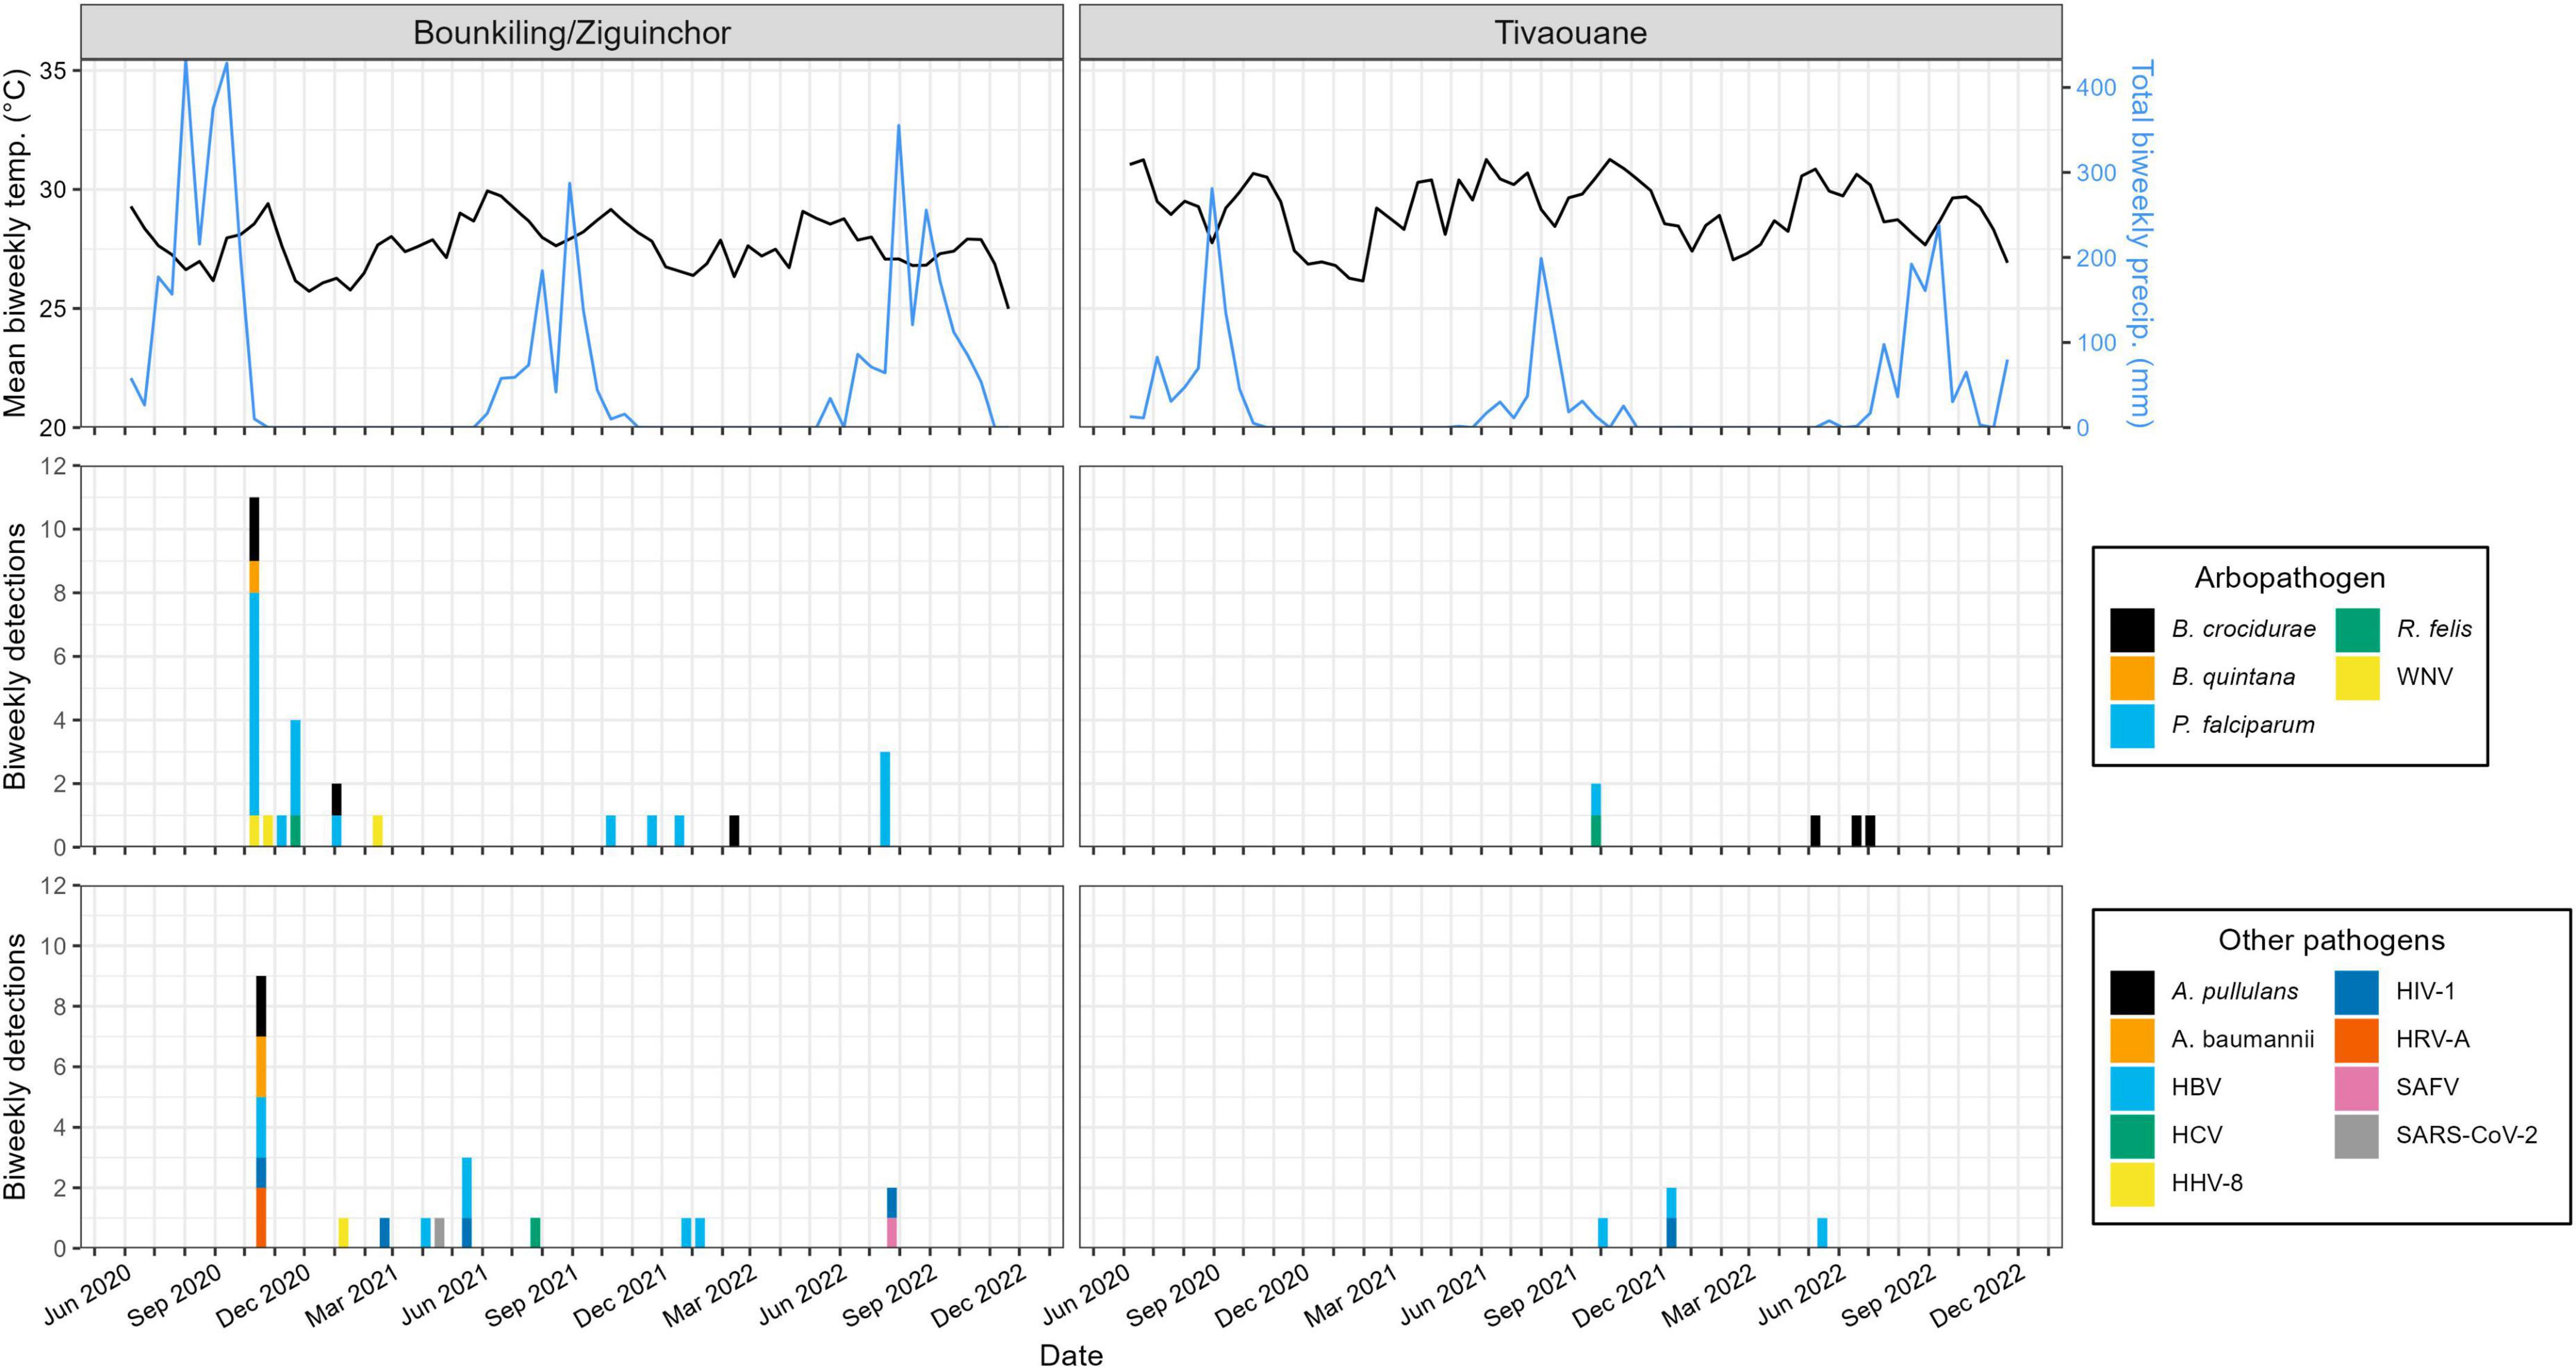This screenshot has width=2576, height=1369.
Task: Click the tallest other-pathogens bar in Bounkiling/Ziguinchor
Action: coord(261,1112)
